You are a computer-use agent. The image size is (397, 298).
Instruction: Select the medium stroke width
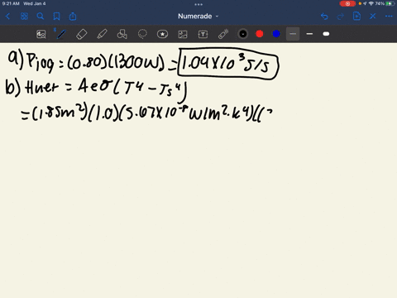(309, 34)
